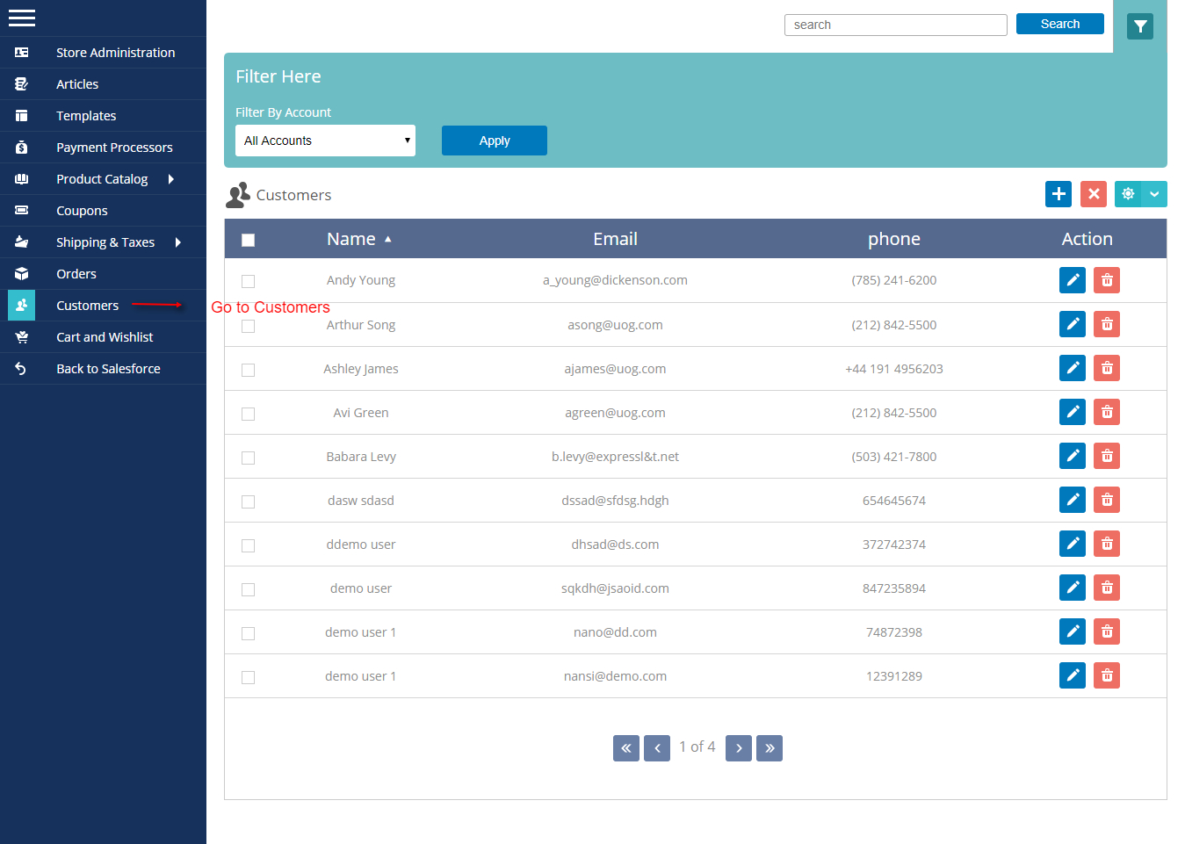Open the chevron dropdown beside gear icon
Image resolution: width=1185 pixels, height=844 pixels.
click(1154, 194)
